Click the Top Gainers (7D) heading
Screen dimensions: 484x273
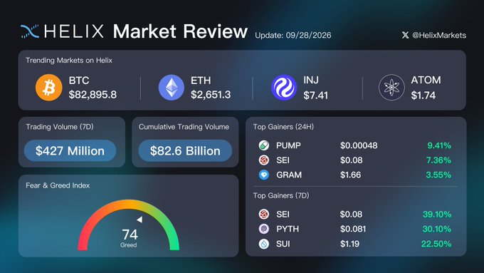(x=281, y=195)
